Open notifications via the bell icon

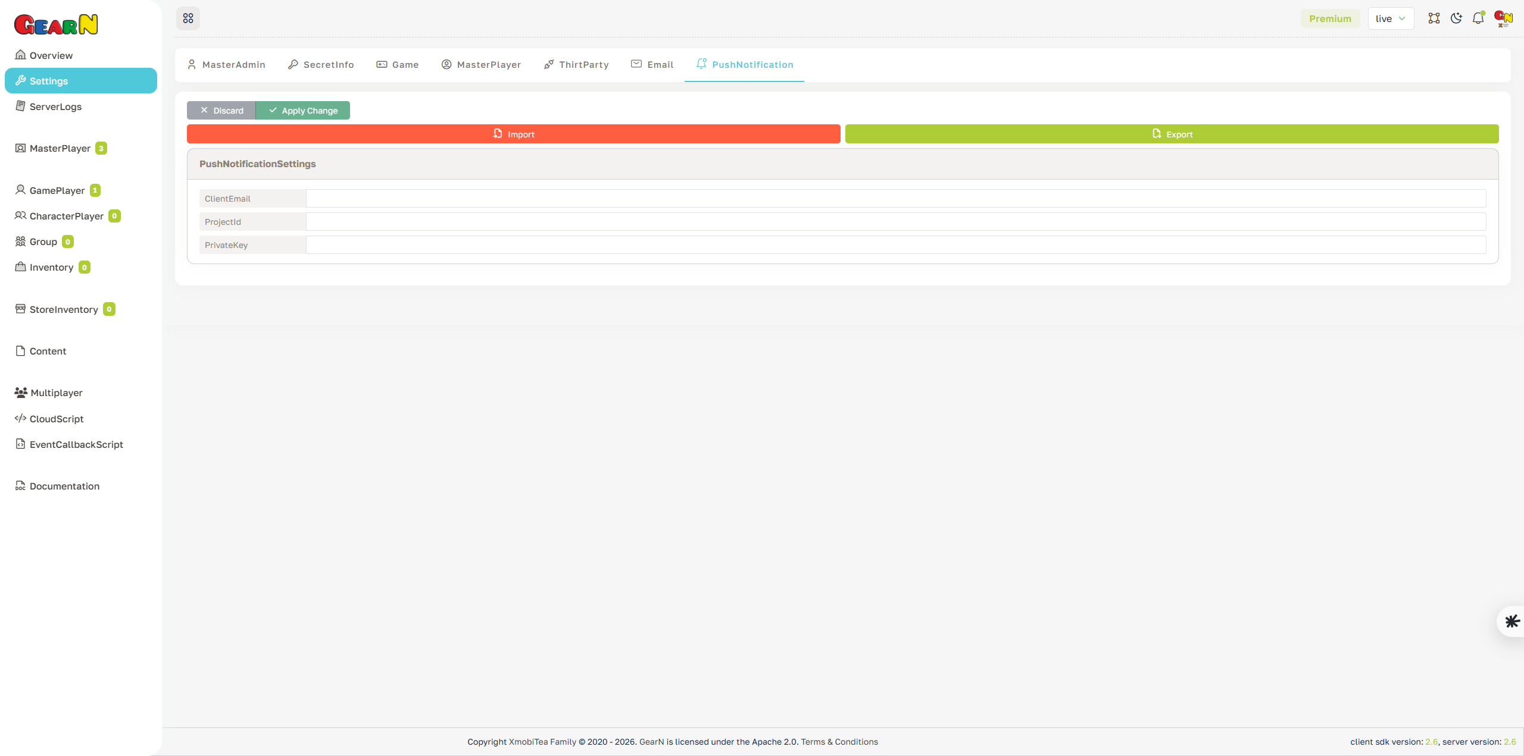click(x=1478, y=18)
